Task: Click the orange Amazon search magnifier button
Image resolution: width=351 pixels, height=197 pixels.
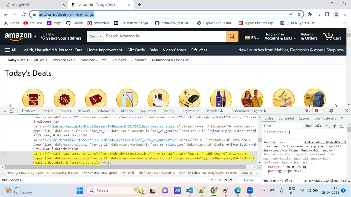Action: pos(232,36)
